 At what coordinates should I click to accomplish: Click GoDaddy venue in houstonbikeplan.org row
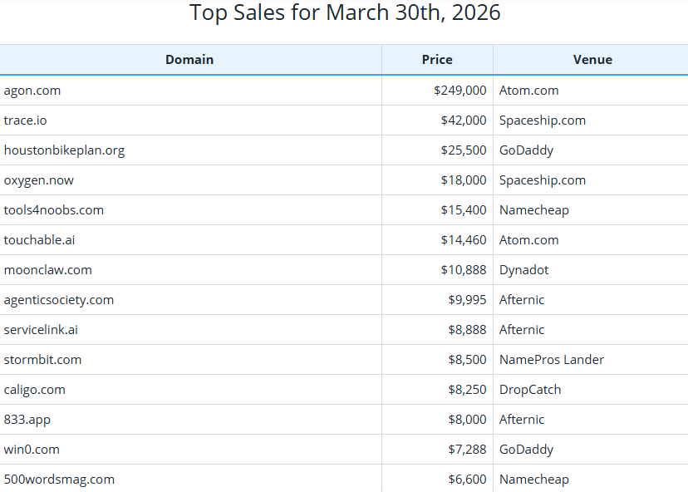[x=527, y=150]
